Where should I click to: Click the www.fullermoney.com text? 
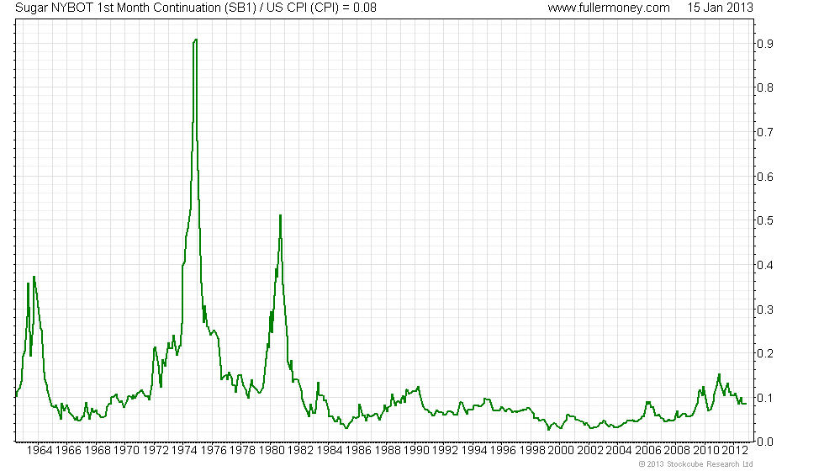coord(609,8)
